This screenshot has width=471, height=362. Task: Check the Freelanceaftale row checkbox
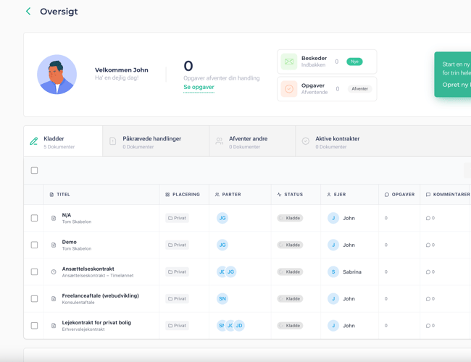(34, 299)
